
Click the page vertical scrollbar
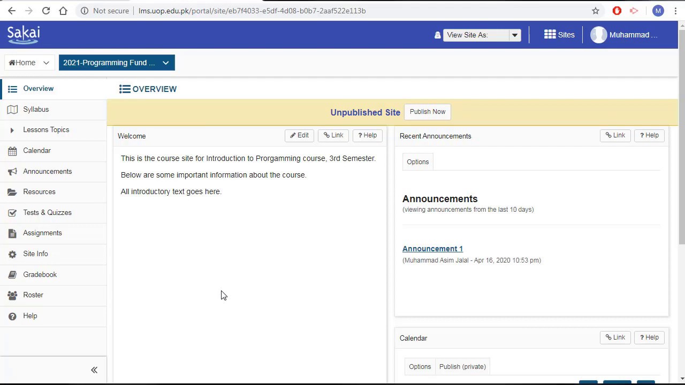681,137
